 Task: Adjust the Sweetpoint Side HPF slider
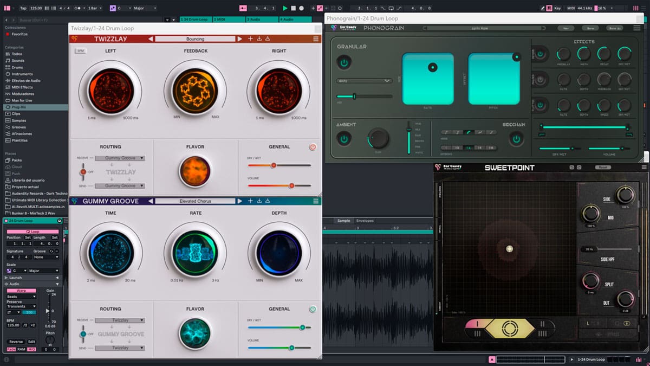(606, 249)
